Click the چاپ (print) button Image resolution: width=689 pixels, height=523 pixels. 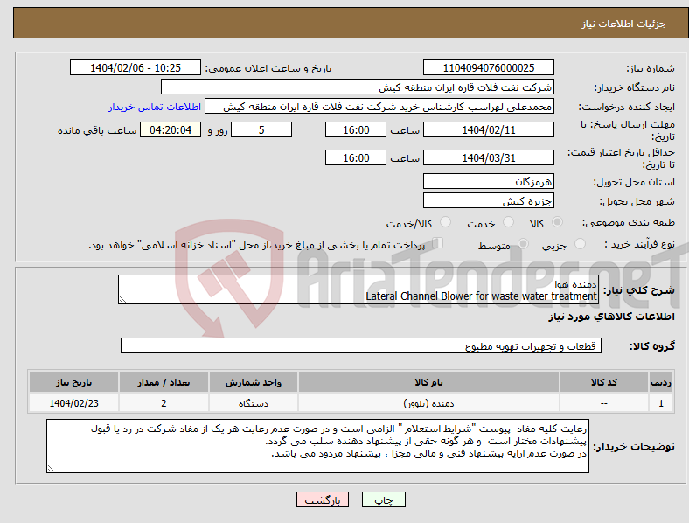383,499
